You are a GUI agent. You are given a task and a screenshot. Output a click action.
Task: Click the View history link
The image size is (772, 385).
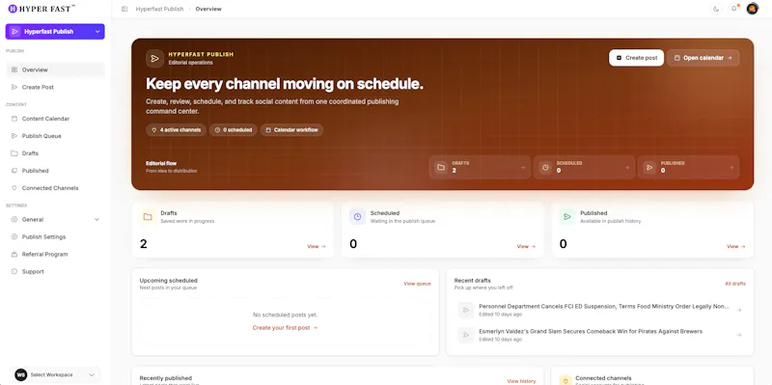tap(521, 381)
